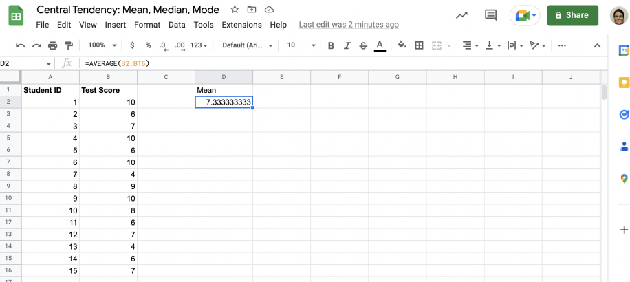Viewport: 630px width, 282px height.
Task: Show more toolbar options
Action: [x=562, y=45]
